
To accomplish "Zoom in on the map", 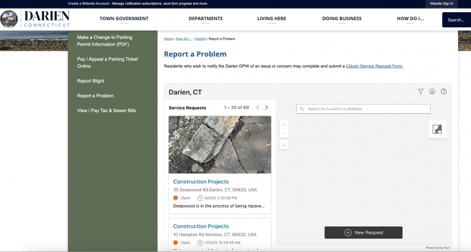I will point(284,125).
